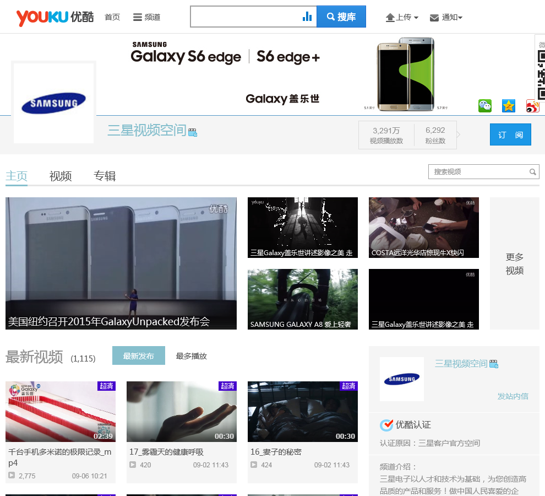This screenshot has width=545, height=496.
Task: Click the 超清 badge on 17_雾霾天 video
Action: pos(227,386)
